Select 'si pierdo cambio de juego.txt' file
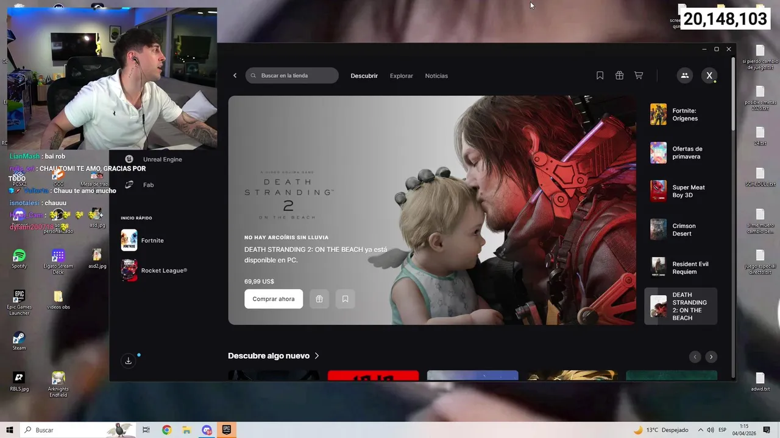Viewport: 780px width, 438px height. 760,58
